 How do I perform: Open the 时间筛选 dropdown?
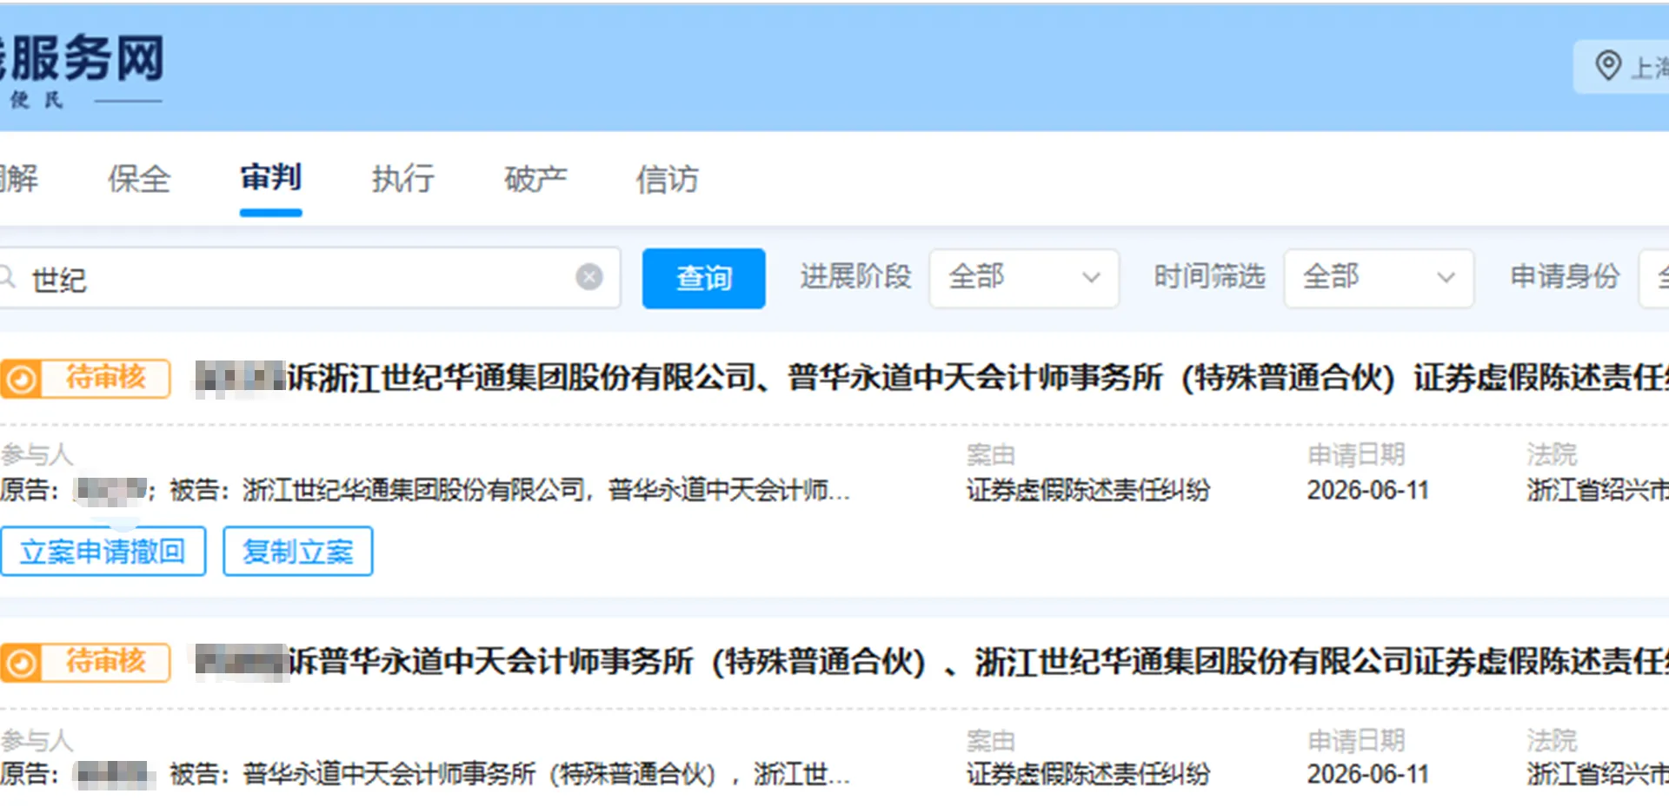tap(1379, 278)
